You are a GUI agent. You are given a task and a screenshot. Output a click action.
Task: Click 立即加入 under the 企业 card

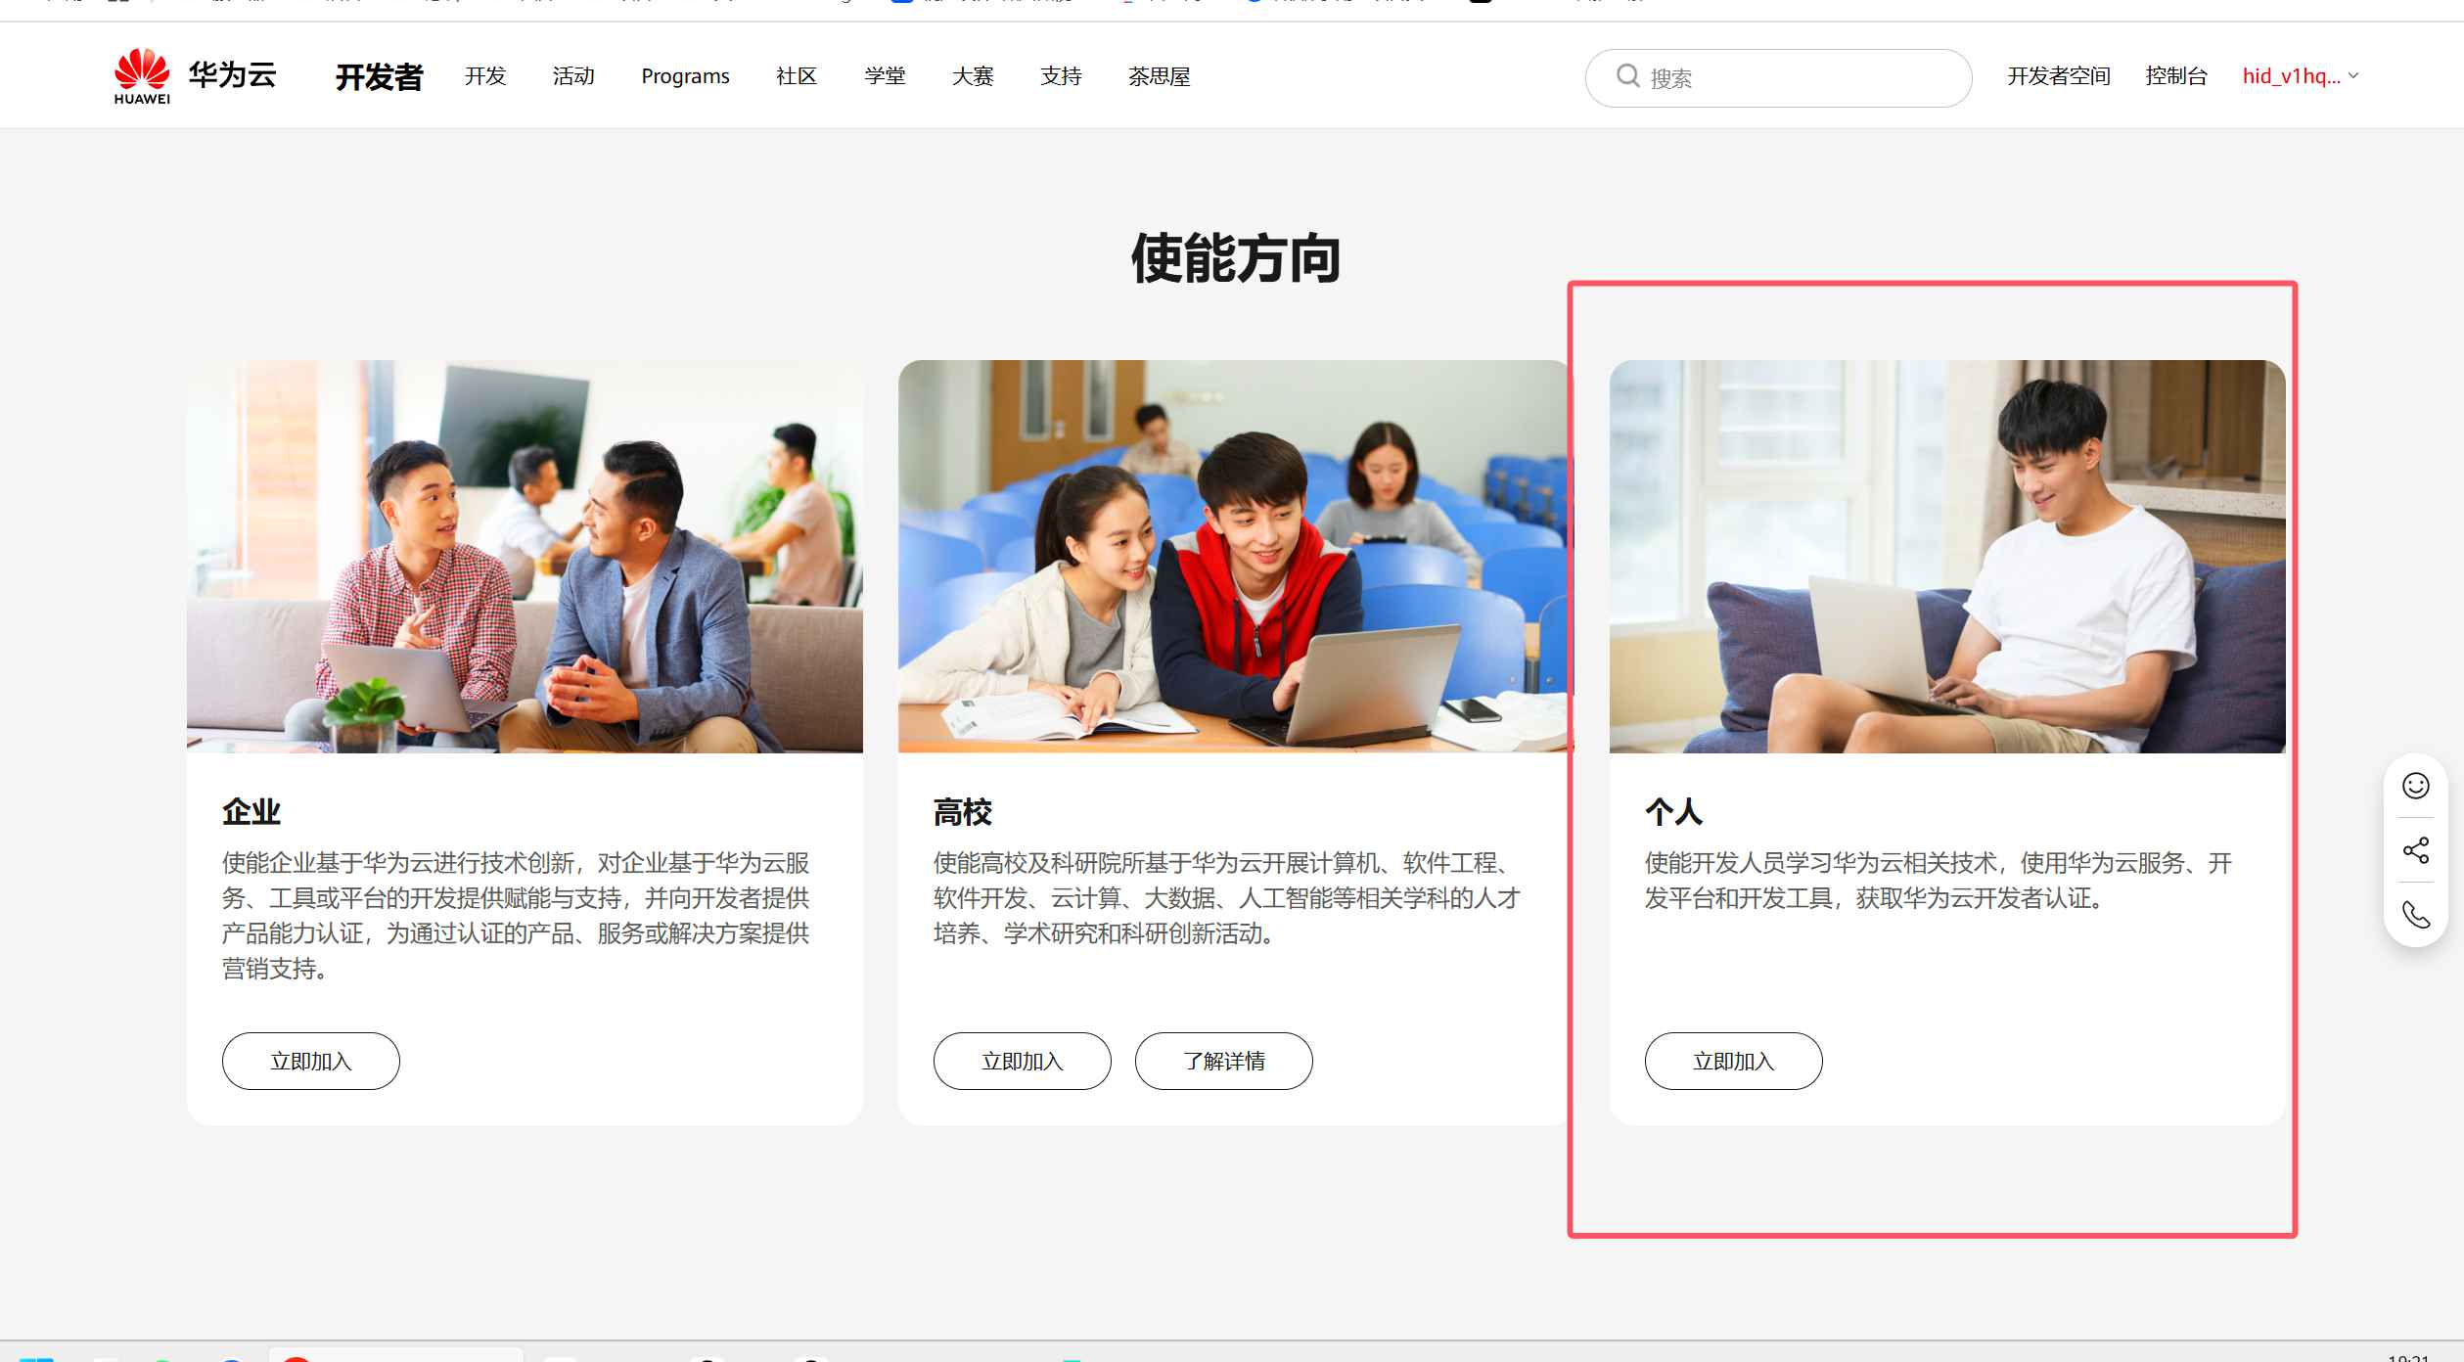click(310, 1061)
